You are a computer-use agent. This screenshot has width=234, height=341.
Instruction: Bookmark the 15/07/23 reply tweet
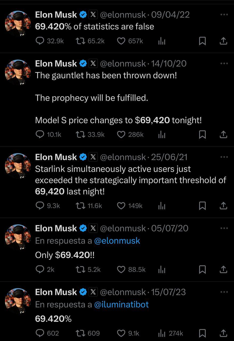203,333
